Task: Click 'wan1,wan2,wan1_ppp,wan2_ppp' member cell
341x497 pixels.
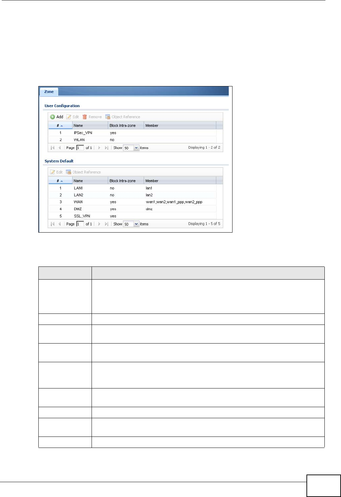Action: click(x=174, y=202)
